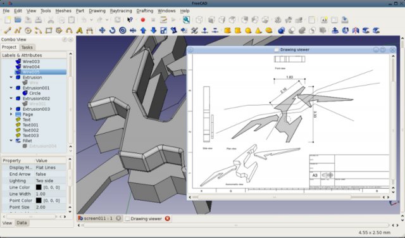
Task: Click the Part cone primitive icon
Action: pos(258,30)
